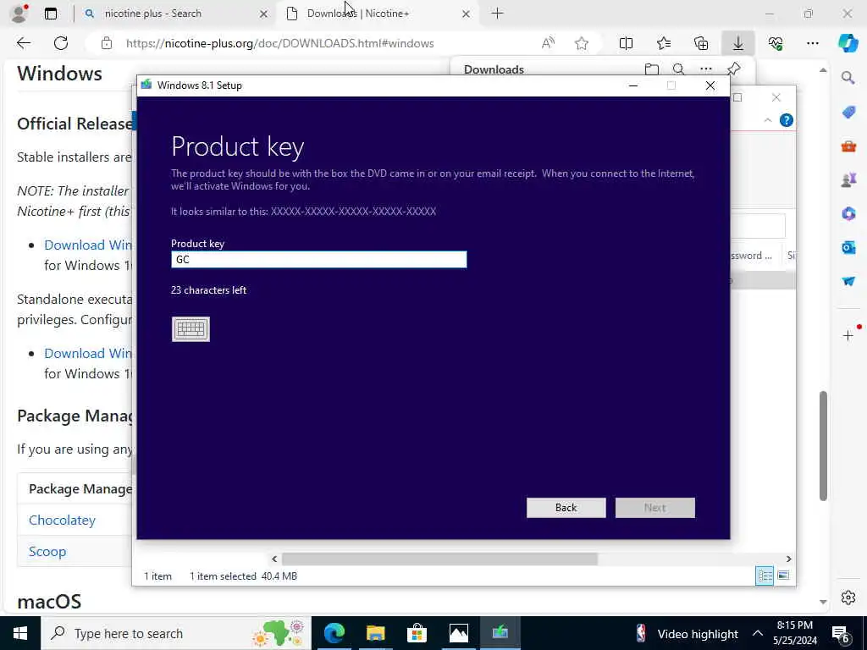Go back with the Edge back arrow
This screenshot has height=650, width=867.
tap(23, 43)
